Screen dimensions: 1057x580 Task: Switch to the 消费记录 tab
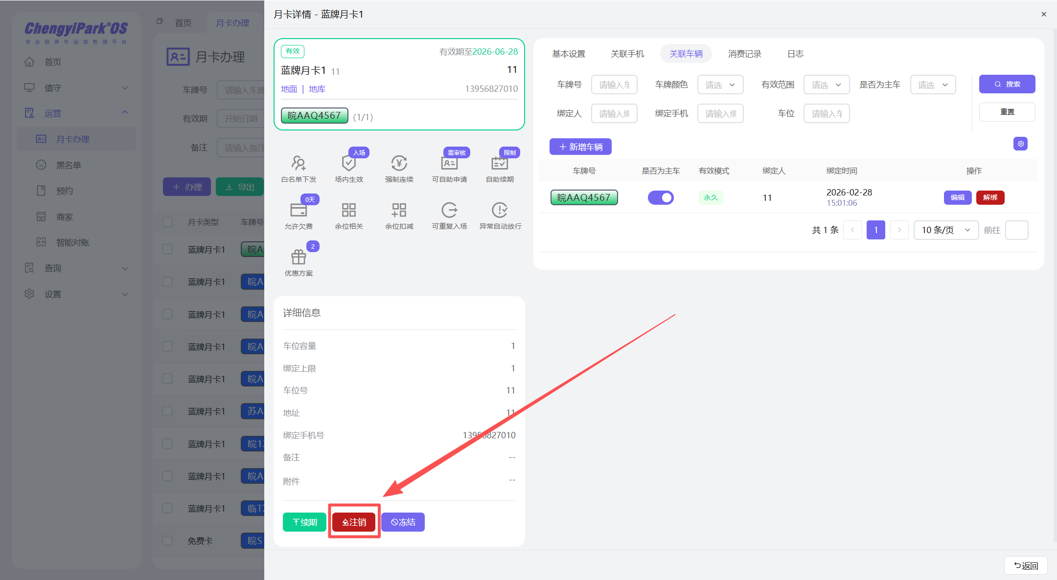click(x=744, y=54)
